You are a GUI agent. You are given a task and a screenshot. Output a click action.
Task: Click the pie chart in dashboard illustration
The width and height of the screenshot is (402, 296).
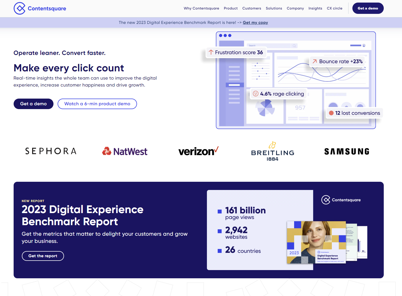(265, 108)
